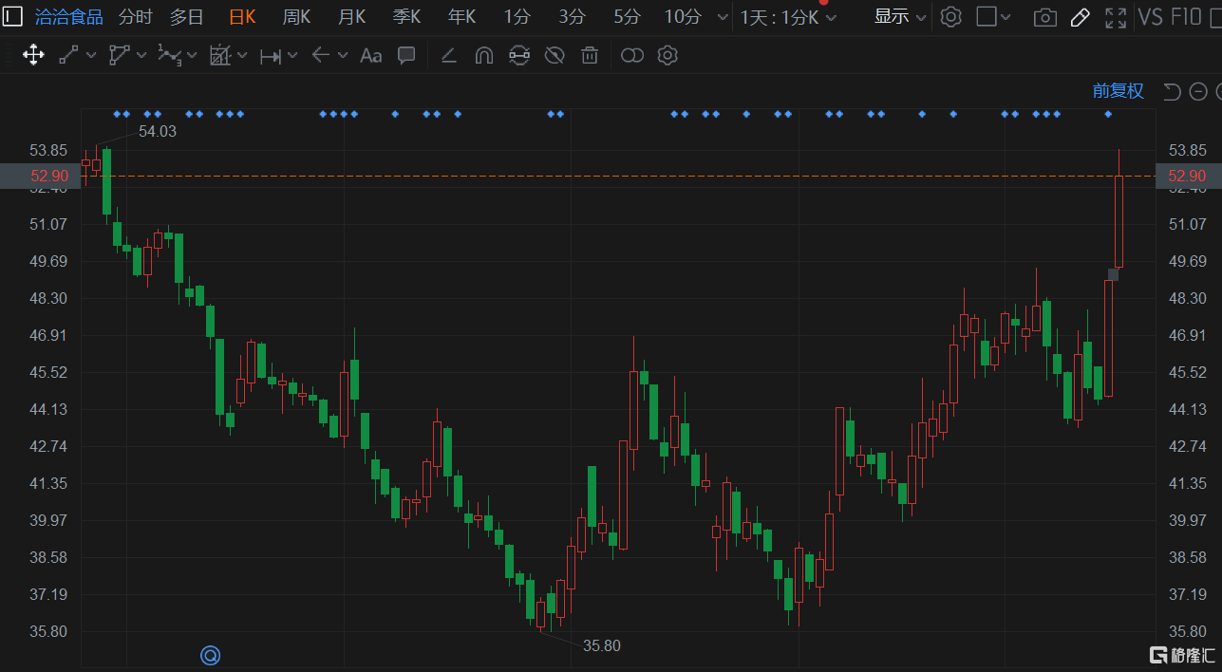Add a comment bubble note

tap(406, 55)
